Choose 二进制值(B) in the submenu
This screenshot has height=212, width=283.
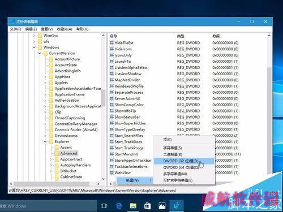[x=184, y=154]
